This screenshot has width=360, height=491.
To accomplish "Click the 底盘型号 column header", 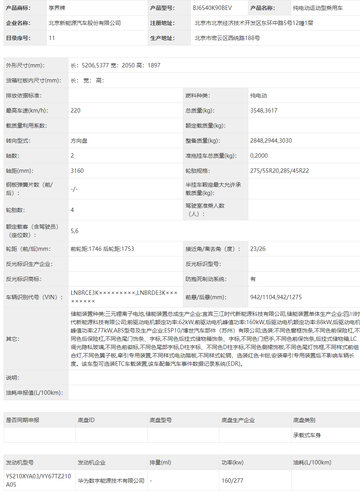I will (161, 420).
